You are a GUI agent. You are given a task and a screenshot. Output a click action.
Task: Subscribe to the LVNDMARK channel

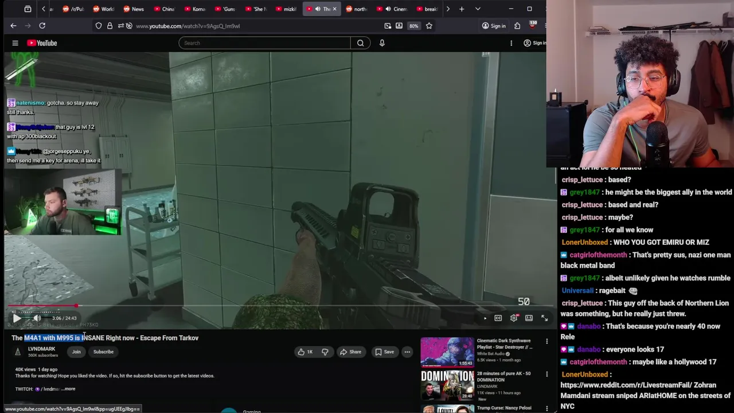click(103, 352)
